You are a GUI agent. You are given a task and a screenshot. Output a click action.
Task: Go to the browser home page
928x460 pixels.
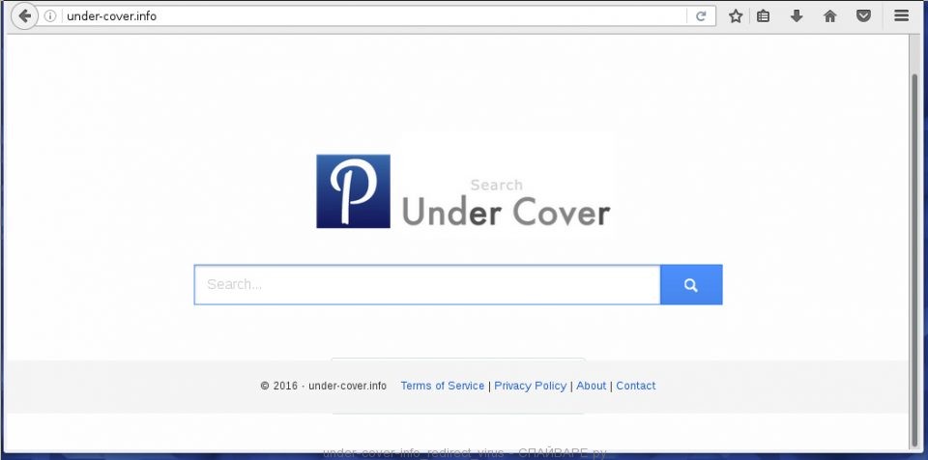pyautogui.click(x=829, y=15)
